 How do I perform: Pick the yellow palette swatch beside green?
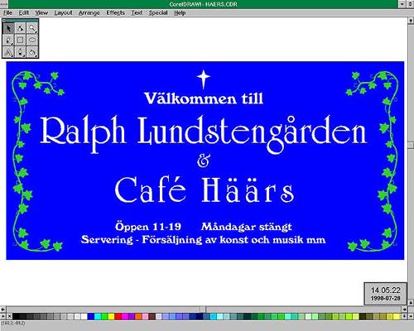[111, 316]
